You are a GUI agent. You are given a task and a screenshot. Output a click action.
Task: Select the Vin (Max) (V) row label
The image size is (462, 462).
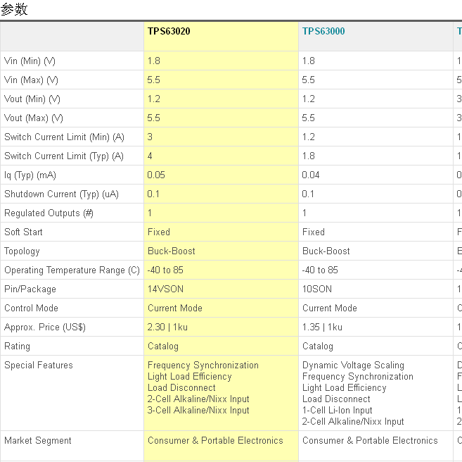[31, 80]
